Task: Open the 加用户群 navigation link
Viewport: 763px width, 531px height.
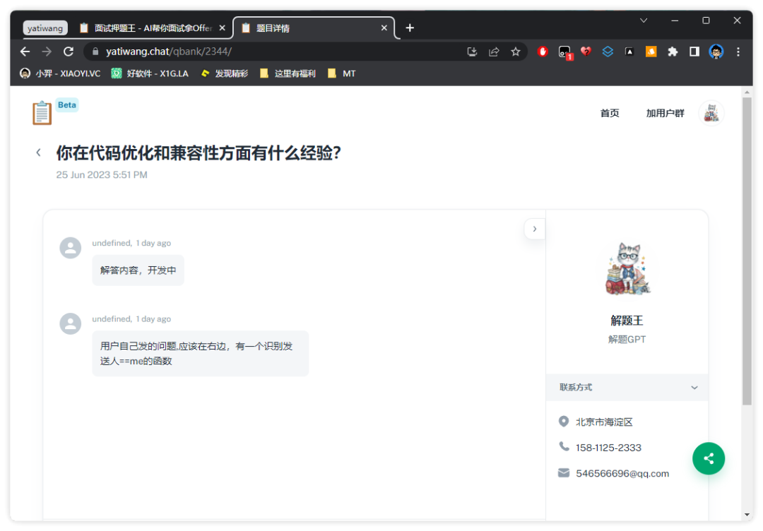Action: [x=665, y=113]
